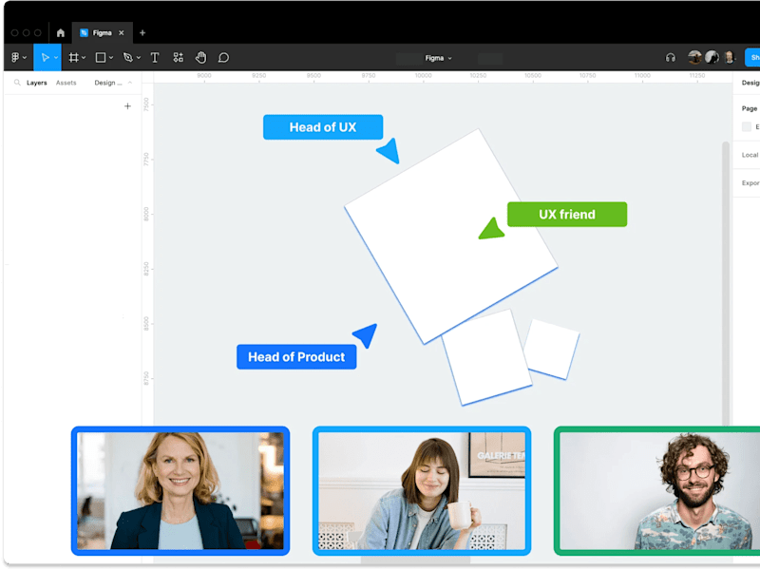Image resolution: width=760 pixels, height=570 pixels.
Task: Click the Page background color swatch
Action: [747, 127]
